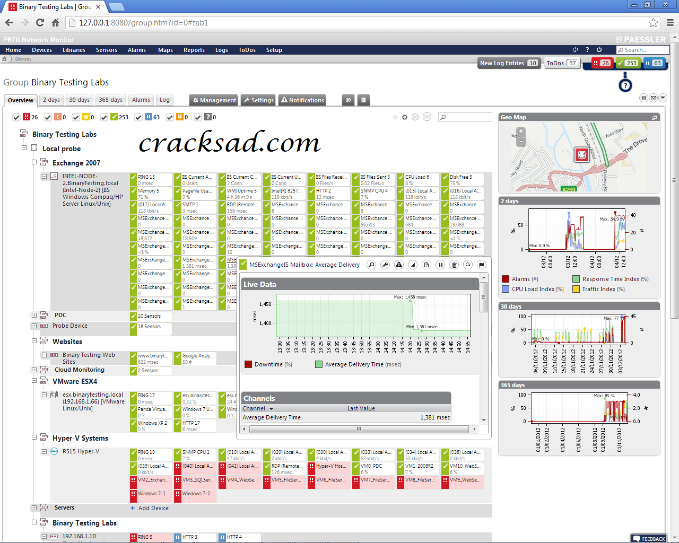The height and width of the screenshot is (543, 679).
Task: Zoom in on the Geo Map
Action: coord(521,132)
